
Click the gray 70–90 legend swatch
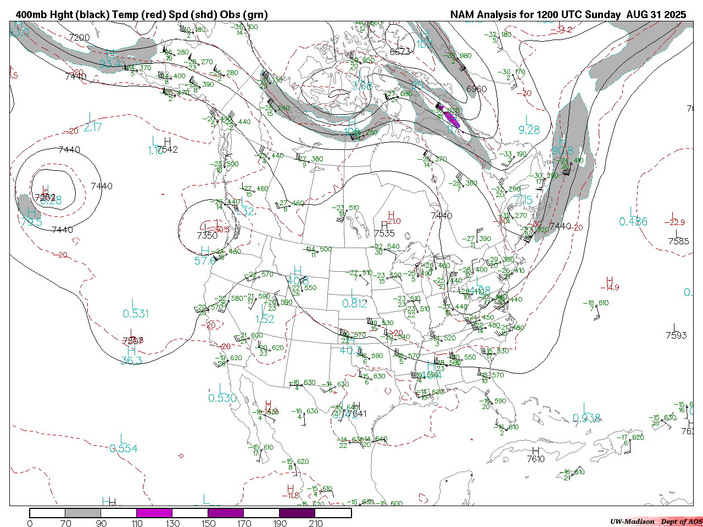pyautogui.click(x=83, y=513)
